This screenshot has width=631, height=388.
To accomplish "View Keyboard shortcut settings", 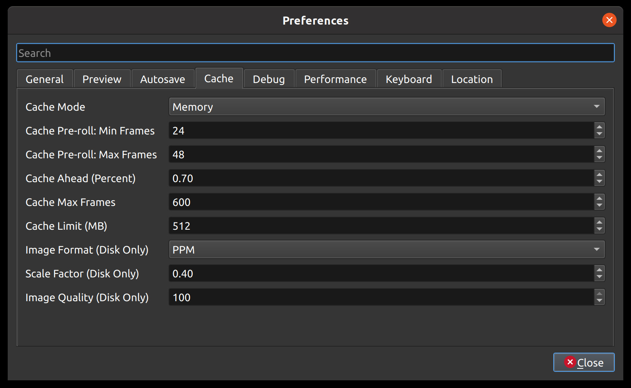I will click(409, 79).
